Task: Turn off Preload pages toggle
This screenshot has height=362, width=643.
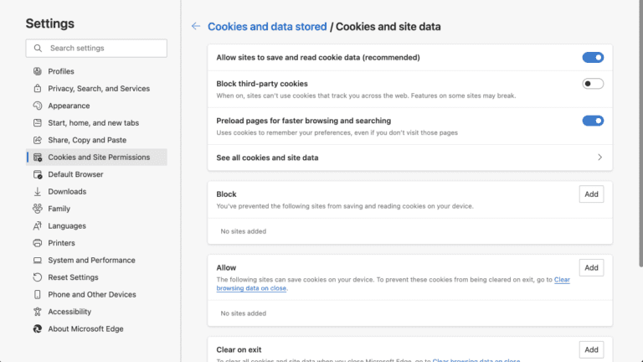Action: (x=593, y=121)
